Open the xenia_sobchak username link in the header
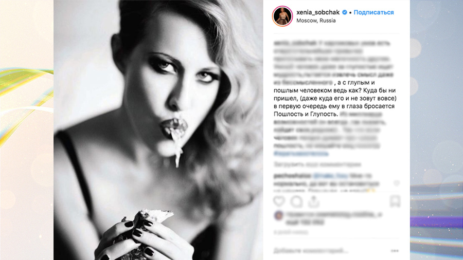 pos(318,12)
